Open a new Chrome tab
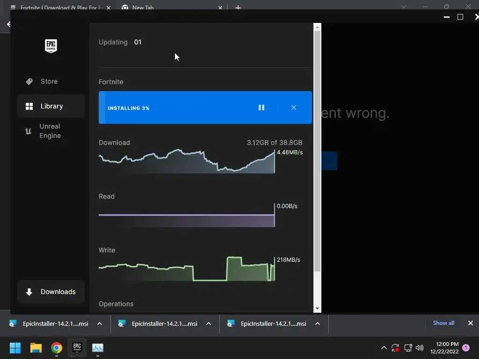This screenshot has width=479, height=359. click(238, 7)
